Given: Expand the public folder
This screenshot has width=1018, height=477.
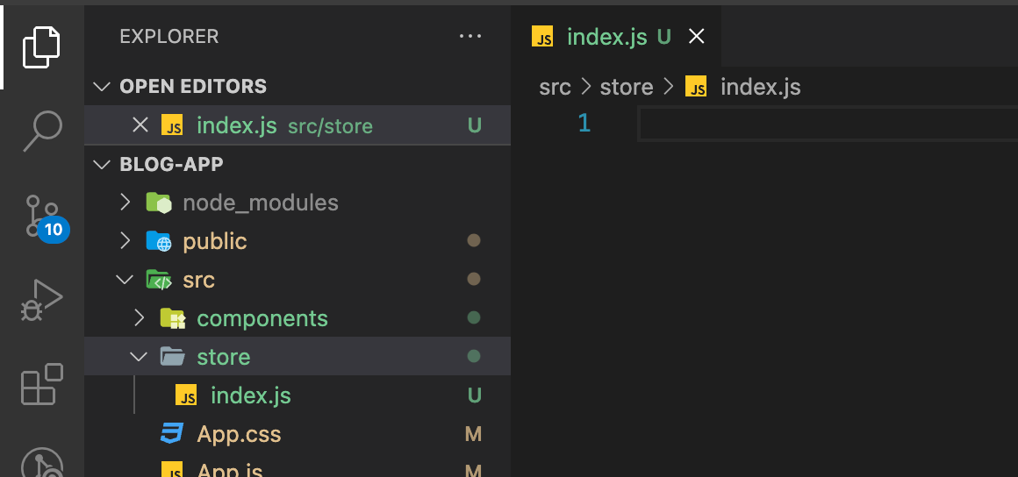Looking at the screenshot, I should pyautogui.click(x=125, y=241).
